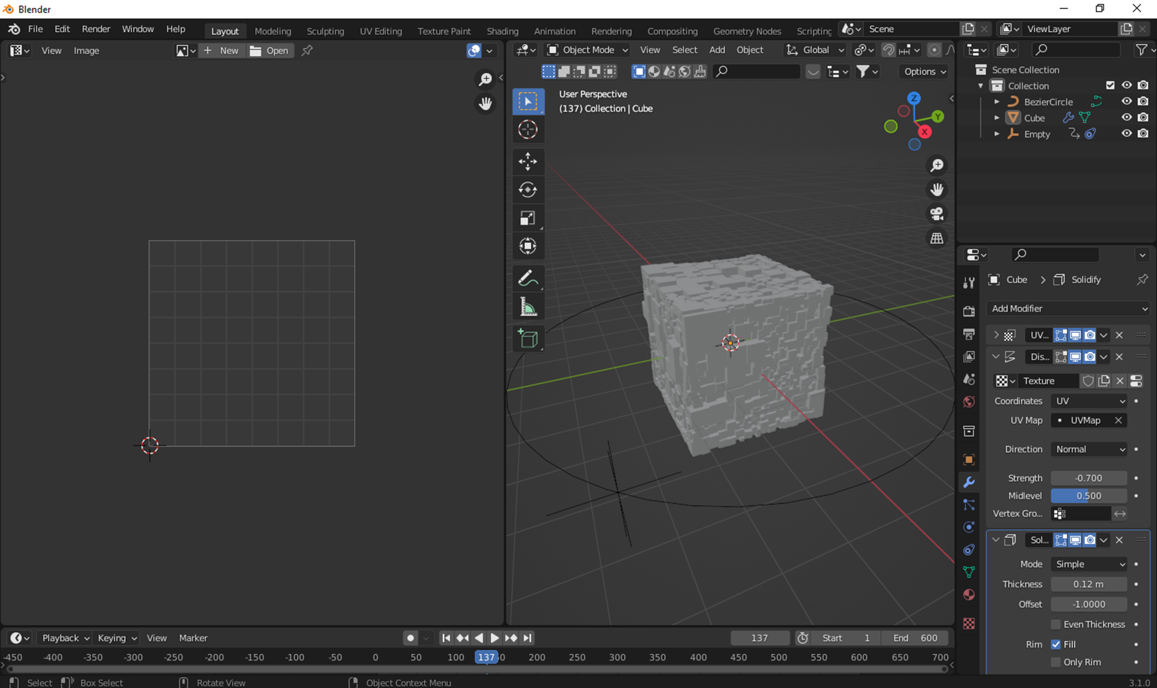
Task: Activate the Rotate tool
Action: pos(528,190)
